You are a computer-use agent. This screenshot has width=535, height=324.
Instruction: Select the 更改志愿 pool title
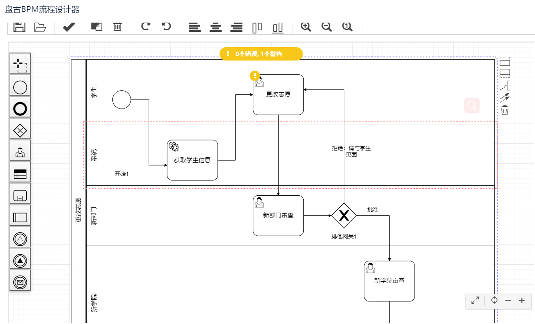click(x=78, y=210)
